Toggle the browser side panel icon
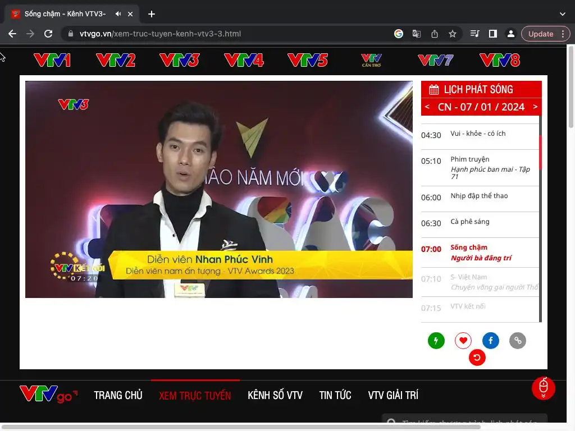 tap(493, 34)
